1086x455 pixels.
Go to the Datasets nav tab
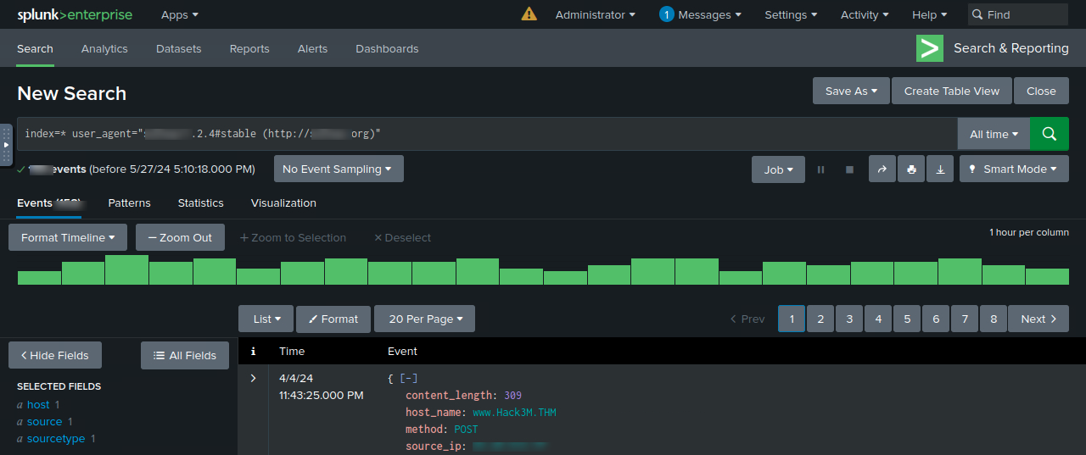tap(179, 48)
